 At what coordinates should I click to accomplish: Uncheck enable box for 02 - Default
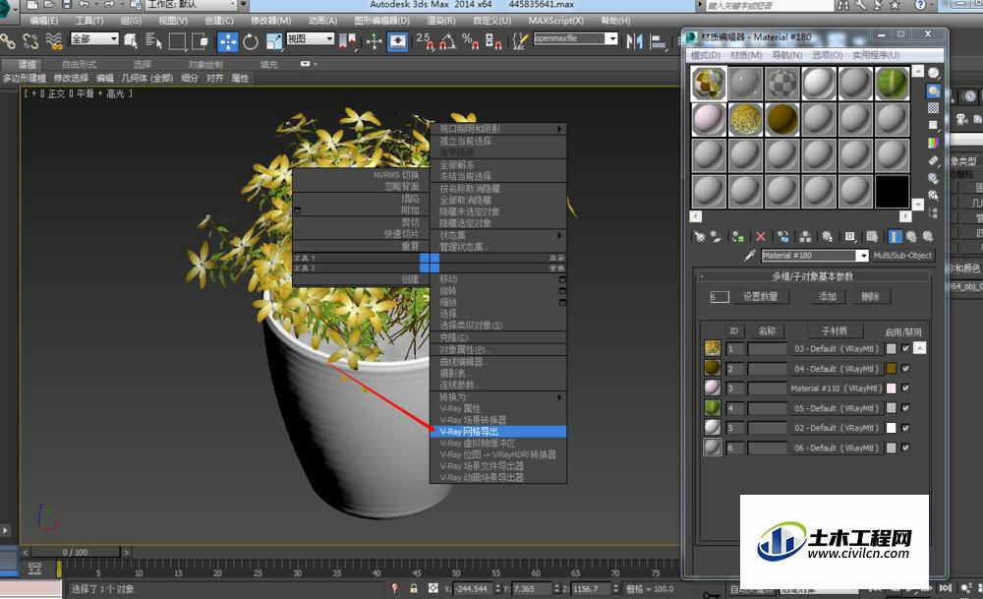(x=905, y=428)
